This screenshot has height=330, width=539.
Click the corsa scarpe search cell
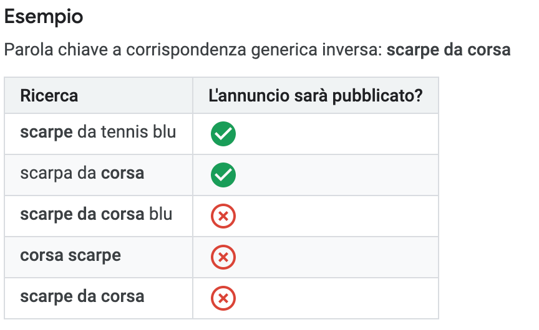[99, 257]
